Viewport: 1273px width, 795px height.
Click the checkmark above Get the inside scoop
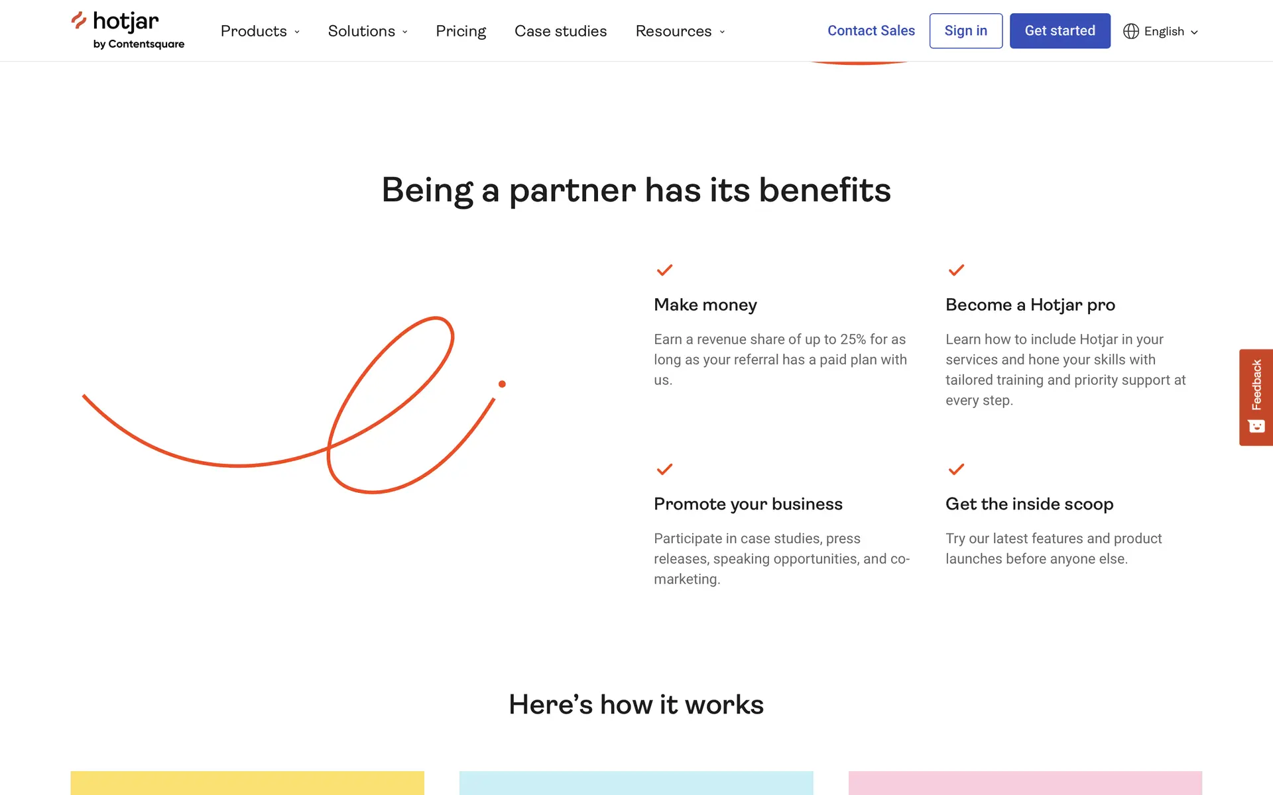point(956,469)
